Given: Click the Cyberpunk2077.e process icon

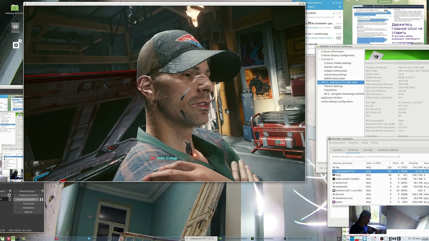Looking at the screenshot, I should tap(333, 171).
